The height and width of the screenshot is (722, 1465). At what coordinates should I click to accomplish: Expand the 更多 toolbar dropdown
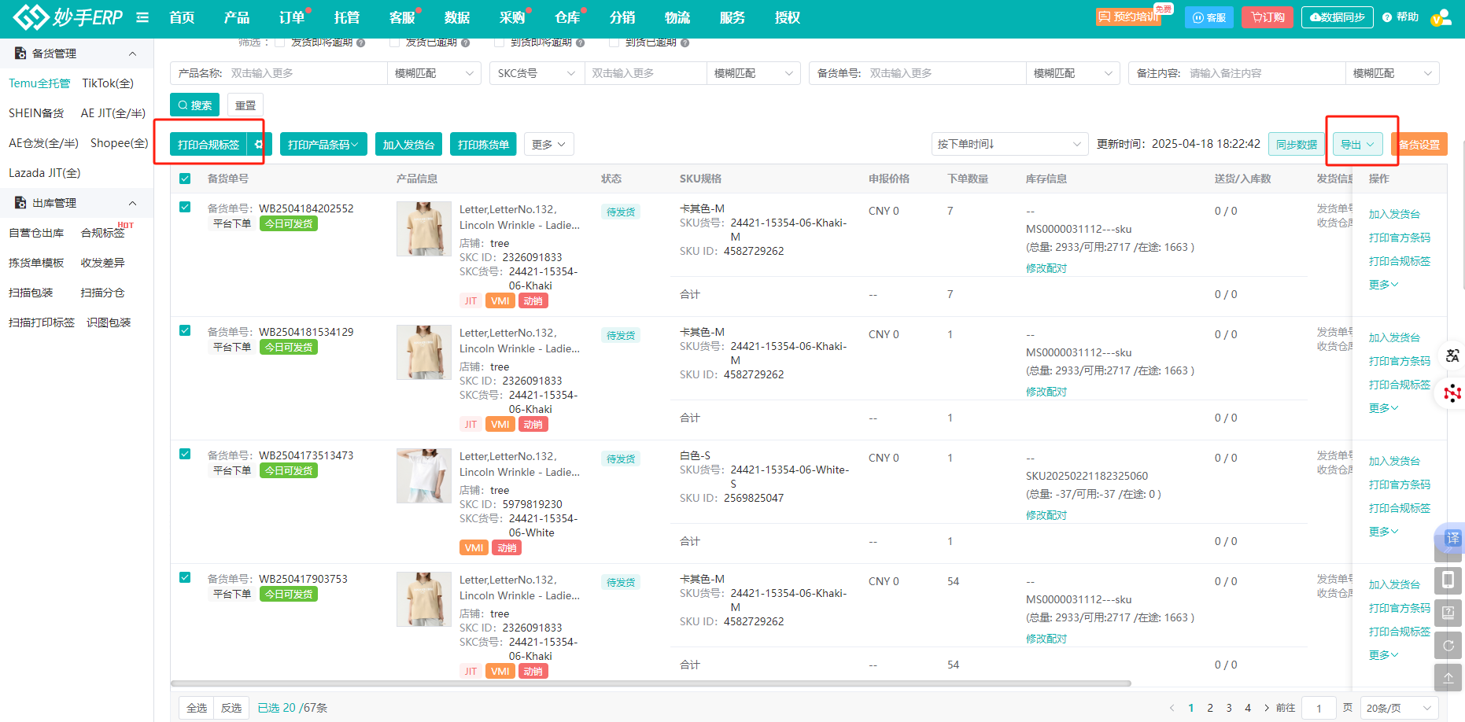pyautogui.click(x=548, y=145)
